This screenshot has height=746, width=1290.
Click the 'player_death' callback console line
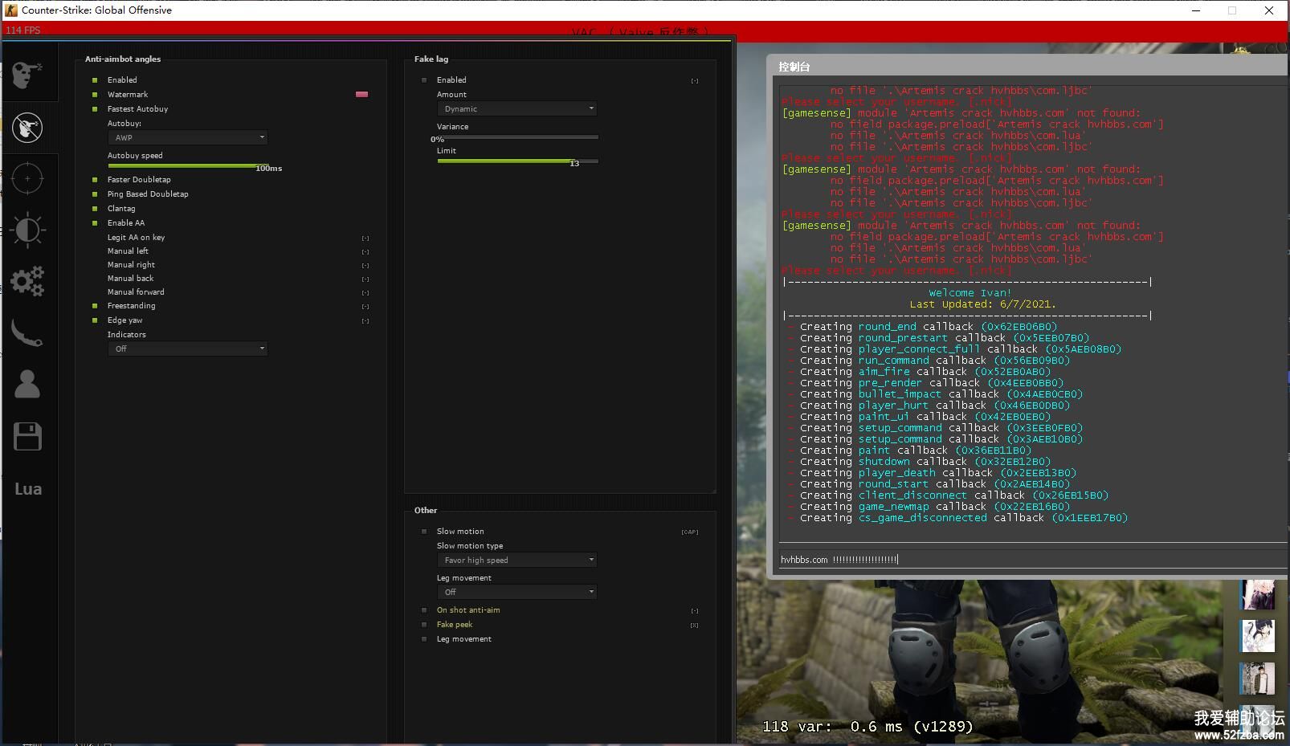tap(932, 473)
